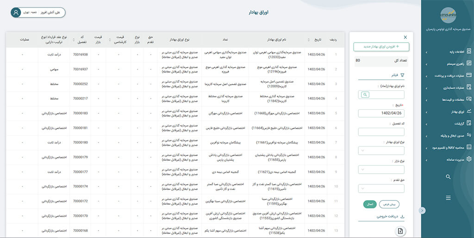The width and height of the screenshot is (474, 238).
Task: Open the نوع اوراق بهادار dropdown
Action: pos(381,150)
